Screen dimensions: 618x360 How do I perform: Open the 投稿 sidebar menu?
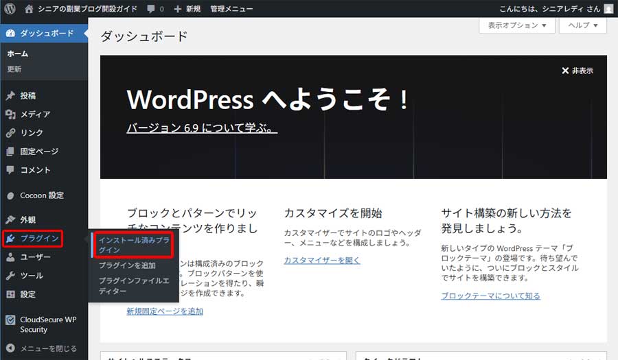[x=28, y=95]
